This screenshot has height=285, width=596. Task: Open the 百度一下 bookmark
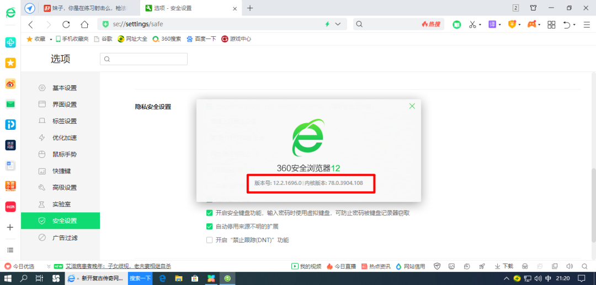[x=201, y=39]
